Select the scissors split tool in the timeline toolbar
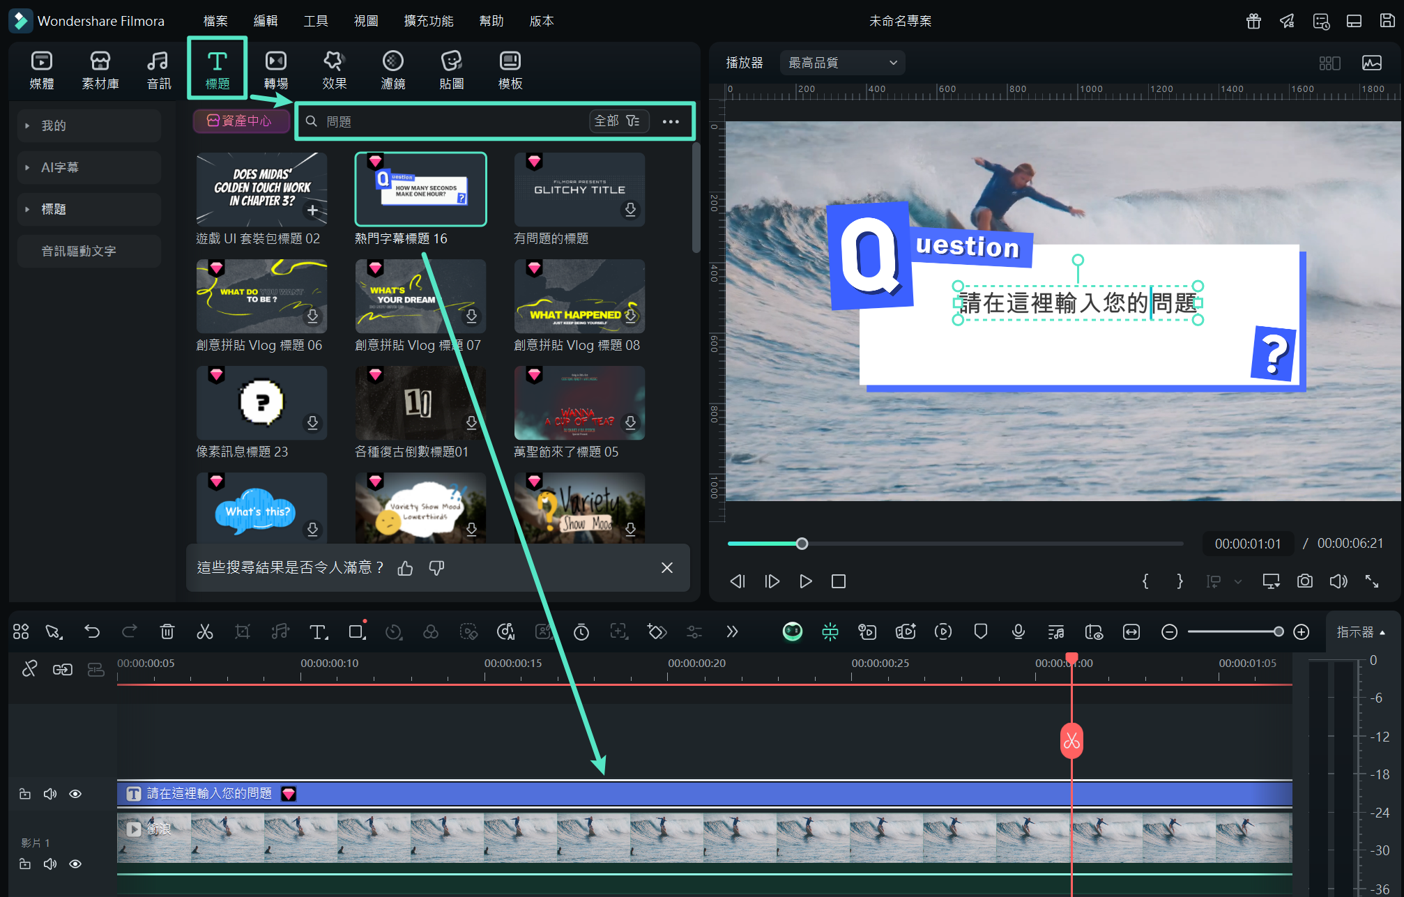 pos(205,631)
